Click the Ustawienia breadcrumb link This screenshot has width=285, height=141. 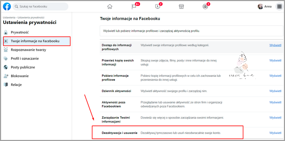click(x=9, y=18)
